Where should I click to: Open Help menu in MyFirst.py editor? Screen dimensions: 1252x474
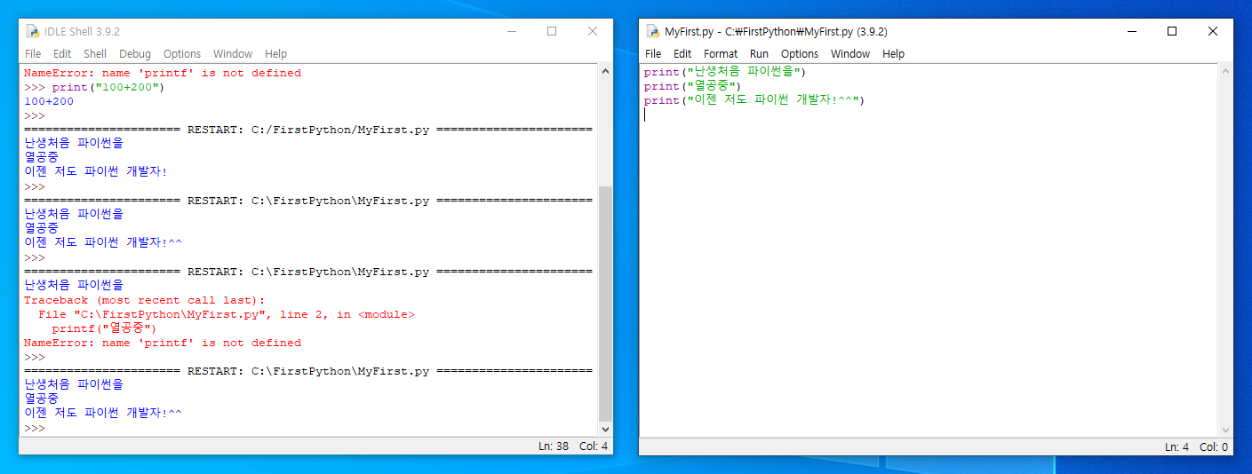click(894, 54)
